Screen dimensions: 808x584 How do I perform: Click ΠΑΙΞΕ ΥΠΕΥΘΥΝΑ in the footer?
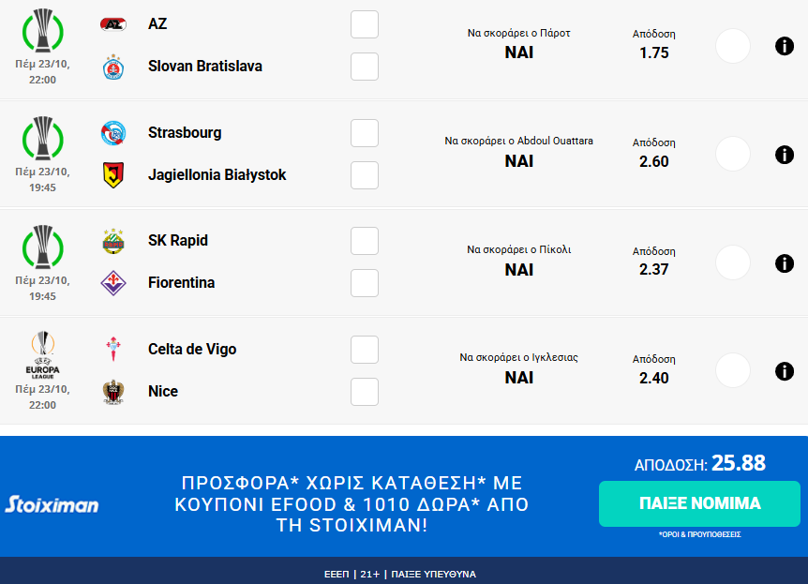click(436, 574)
